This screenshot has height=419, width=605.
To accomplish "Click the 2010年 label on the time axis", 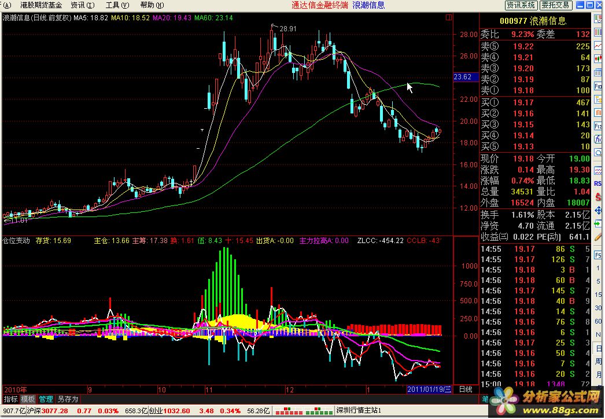I will pyautogui.click(x=16, y=389).
